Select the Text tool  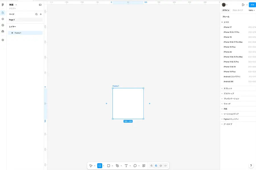126,165
